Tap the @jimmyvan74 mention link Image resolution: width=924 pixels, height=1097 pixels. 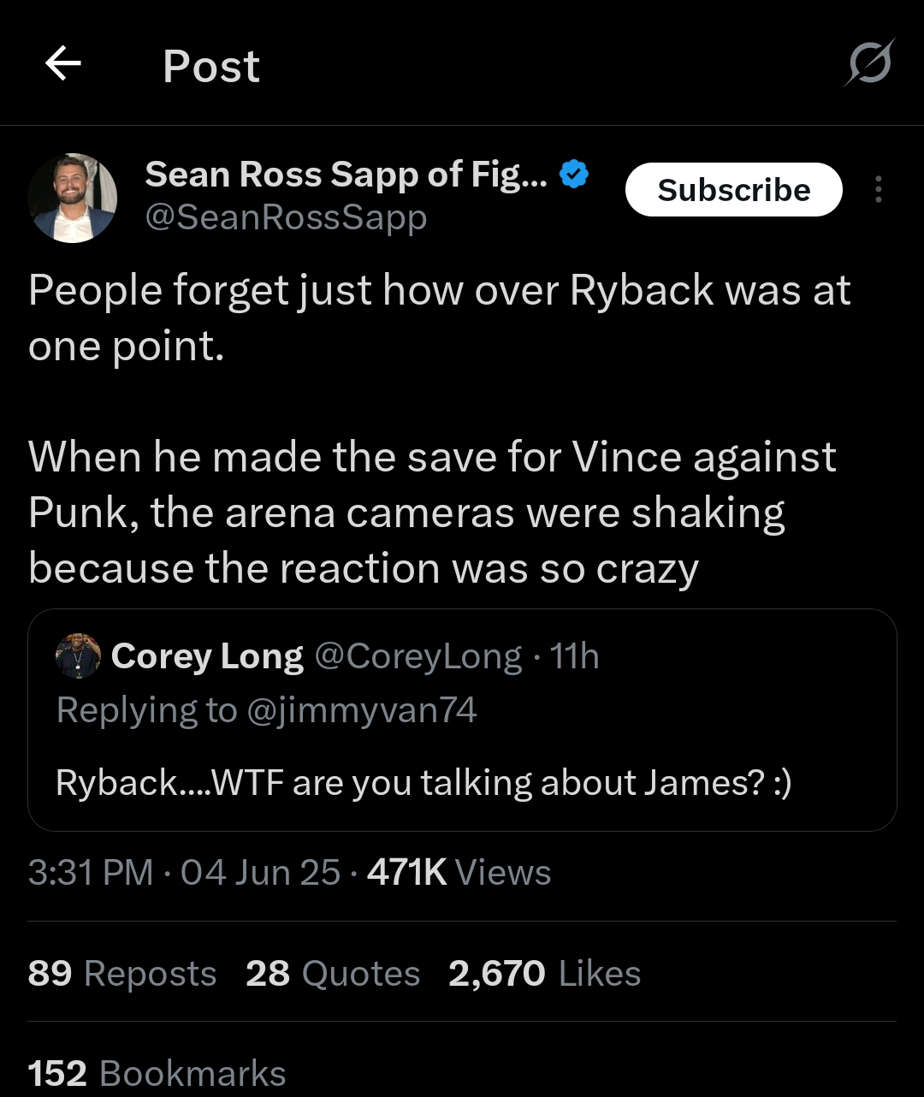tap(361, 710)
